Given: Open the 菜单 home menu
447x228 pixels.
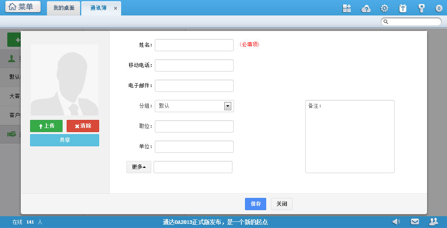Looking at the screenshot, I should (23, 7).
